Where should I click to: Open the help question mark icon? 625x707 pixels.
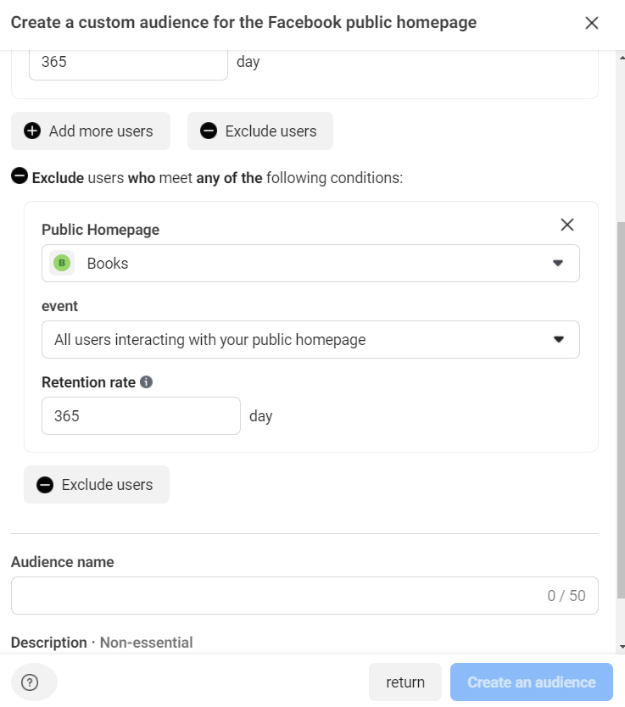point(30,682)
